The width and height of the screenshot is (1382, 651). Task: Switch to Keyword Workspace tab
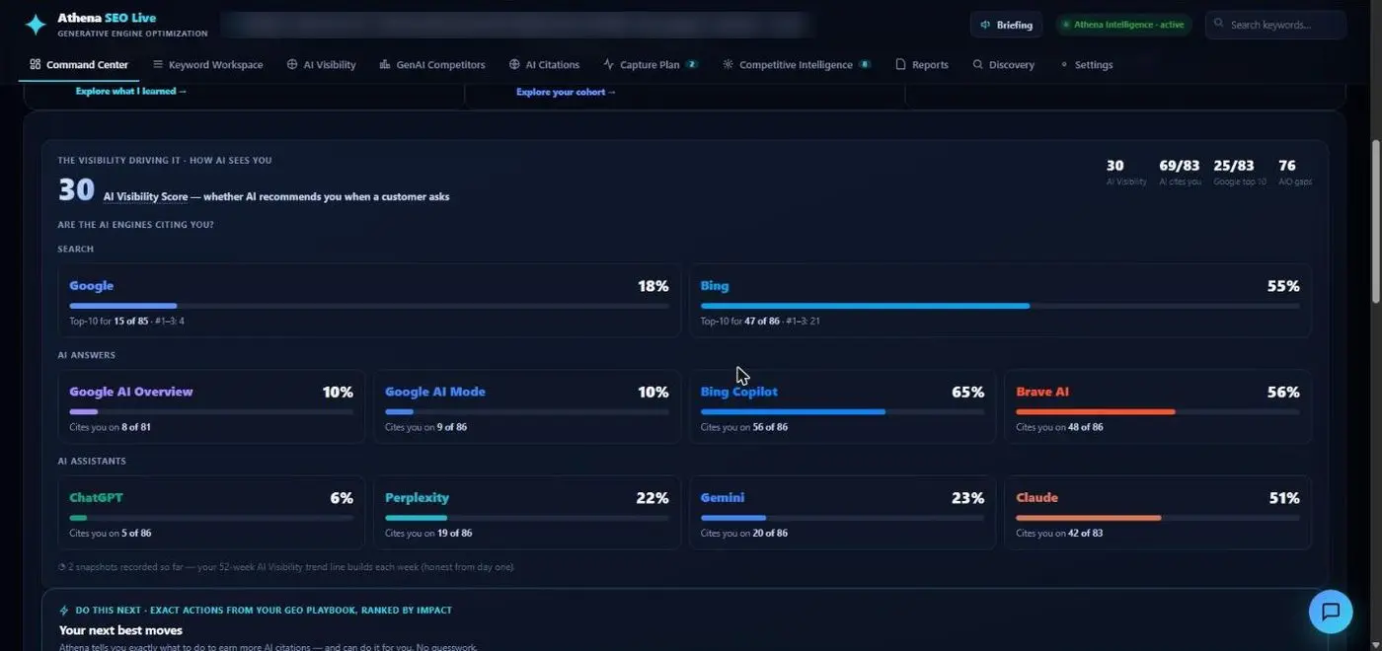208,65
